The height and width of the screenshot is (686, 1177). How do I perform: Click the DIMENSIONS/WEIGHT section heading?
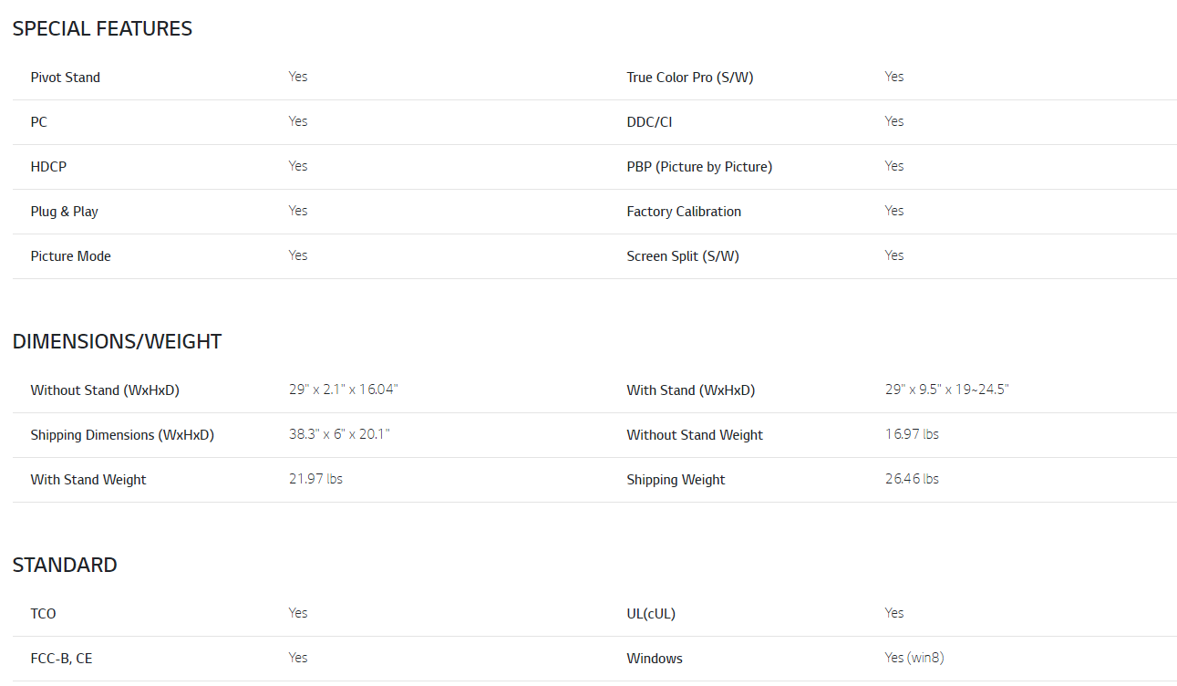tap(117, 342)
